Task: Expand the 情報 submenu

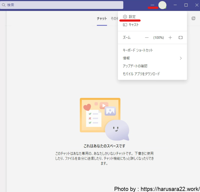Action: (152, 58)
